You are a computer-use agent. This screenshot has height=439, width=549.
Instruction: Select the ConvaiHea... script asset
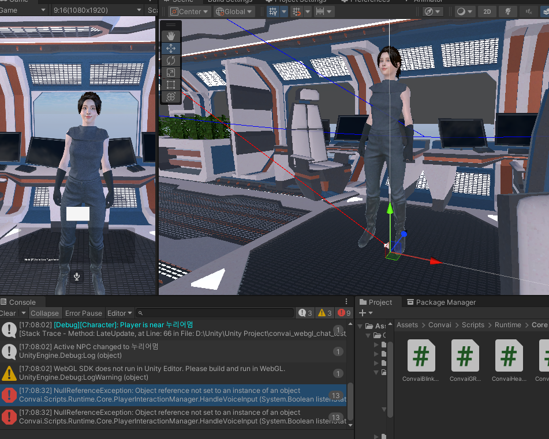coord(509,360)
